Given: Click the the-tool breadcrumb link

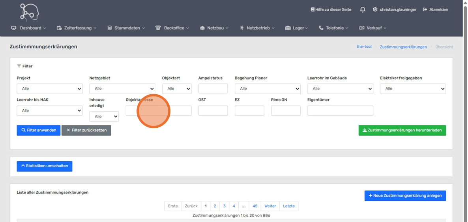Looking at the screenshot, I should coord(364,47).
